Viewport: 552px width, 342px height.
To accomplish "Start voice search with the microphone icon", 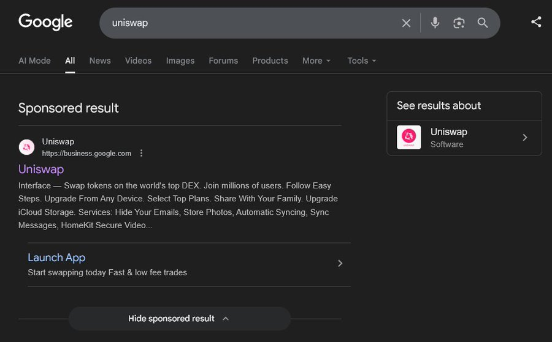I will (x=435, y=23).
